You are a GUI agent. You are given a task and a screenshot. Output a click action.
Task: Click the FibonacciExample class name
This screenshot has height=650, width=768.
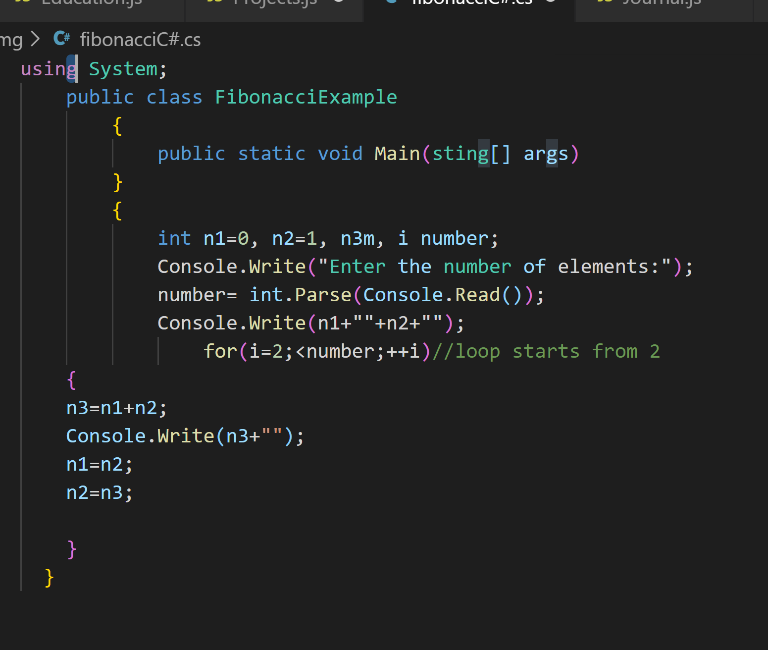(306, 97)
